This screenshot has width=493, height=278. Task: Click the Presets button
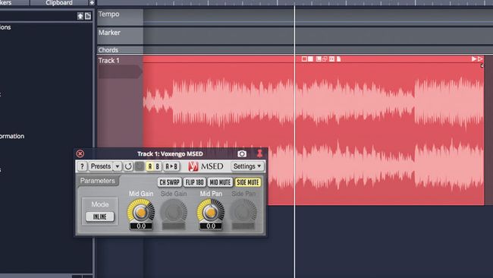pos(101,166)
